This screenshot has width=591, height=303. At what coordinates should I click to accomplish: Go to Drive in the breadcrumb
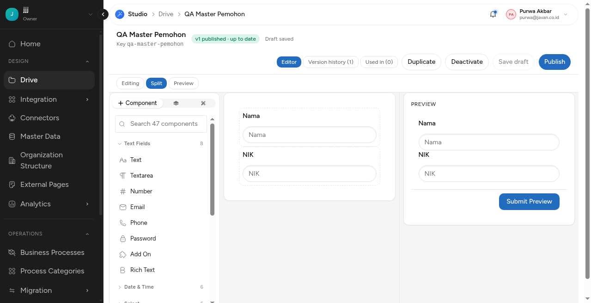tap(166, 14)
